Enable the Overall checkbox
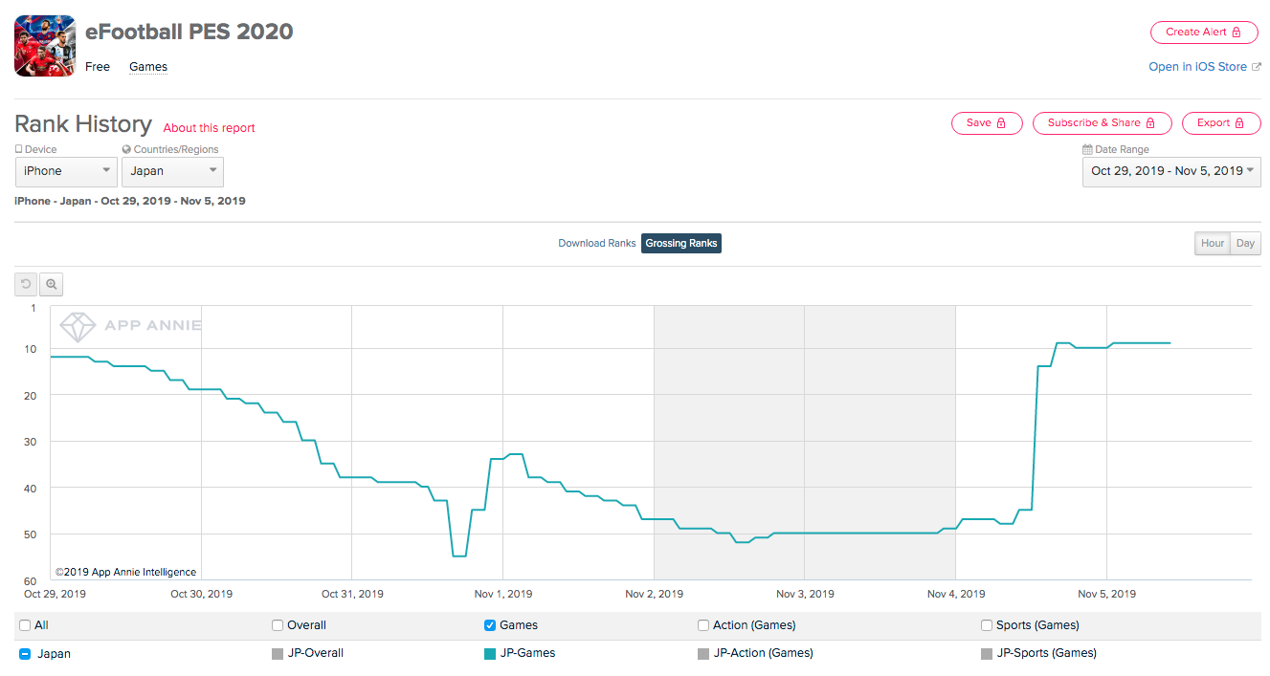 pos(278,625)
